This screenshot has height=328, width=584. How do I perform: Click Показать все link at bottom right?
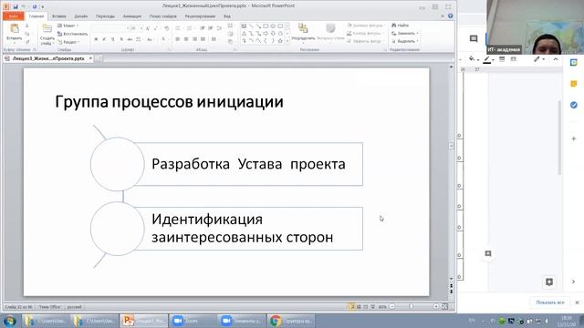[550, 302]
